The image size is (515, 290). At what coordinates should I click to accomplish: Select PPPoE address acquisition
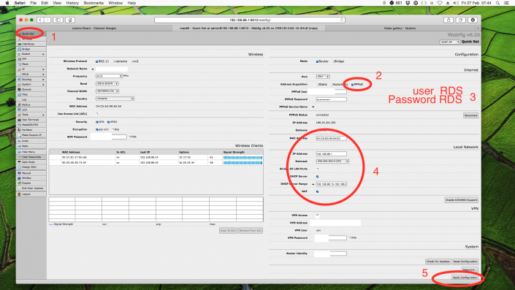point(352,85)
